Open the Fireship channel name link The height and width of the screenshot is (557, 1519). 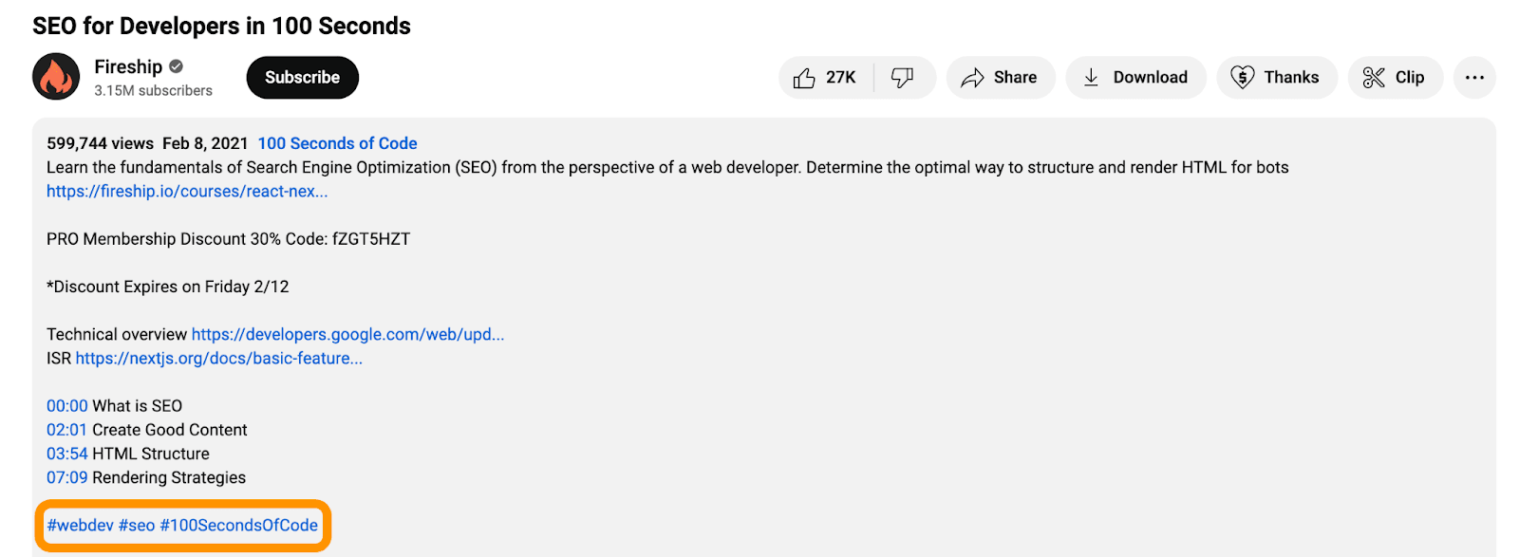point(128,66)
